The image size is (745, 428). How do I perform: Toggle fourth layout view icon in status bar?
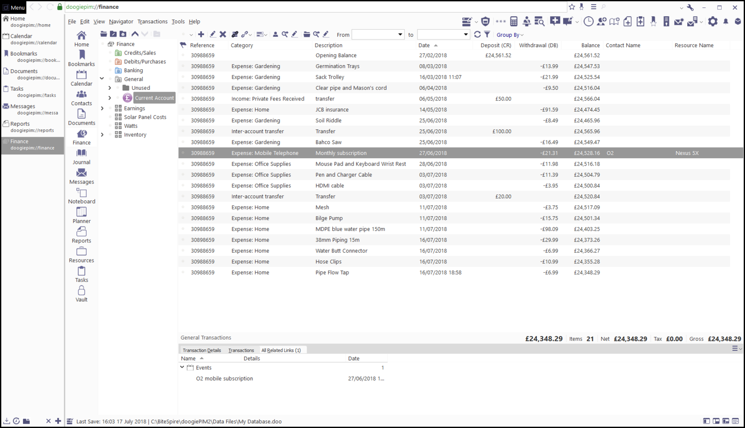click(736, 421)
